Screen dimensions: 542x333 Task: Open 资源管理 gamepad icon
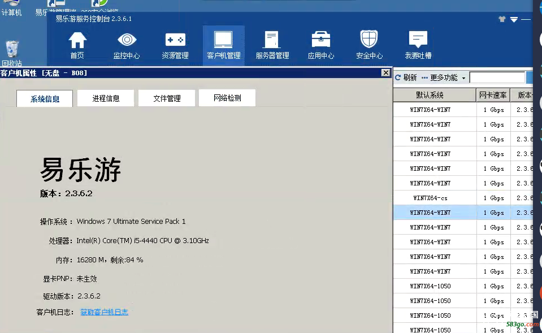175,45
